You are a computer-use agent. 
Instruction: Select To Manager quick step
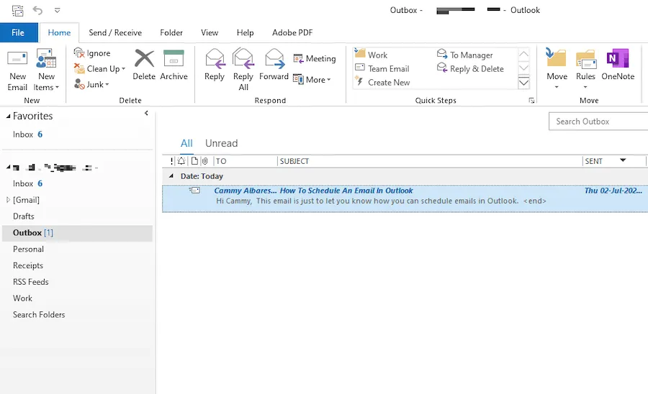[x=465, y=55]
